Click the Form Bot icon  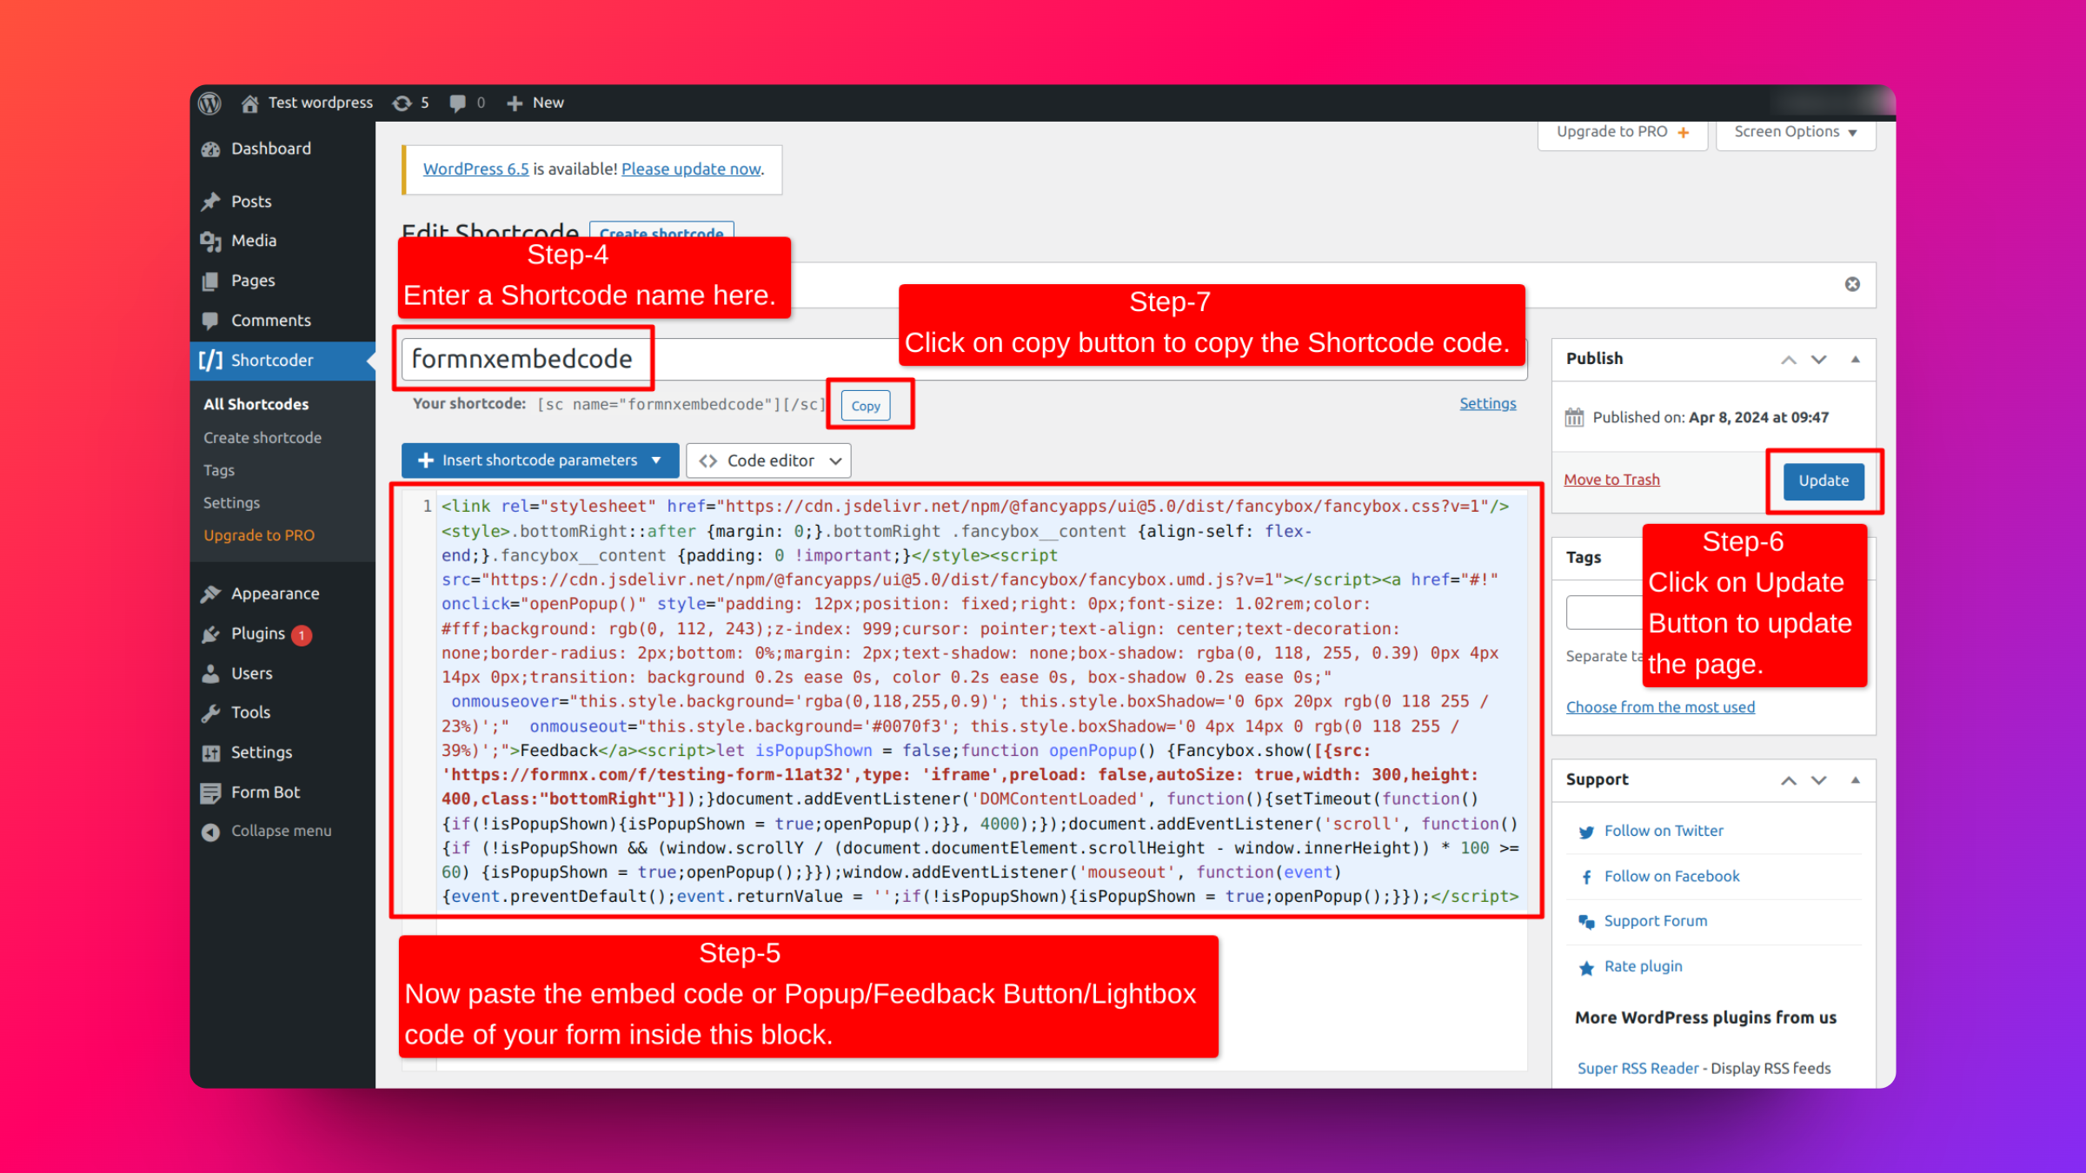pos(210,792)
